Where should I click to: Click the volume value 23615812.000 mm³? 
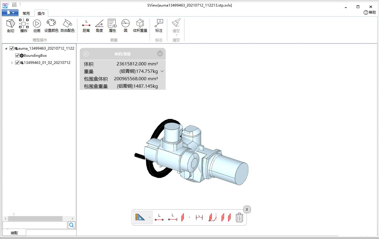pos(137,64)
